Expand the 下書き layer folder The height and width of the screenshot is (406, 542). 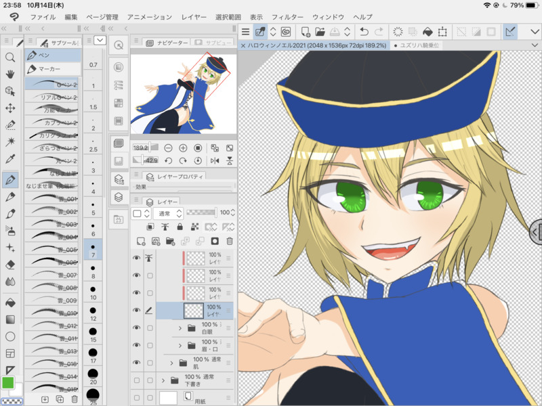click(163, 380)
